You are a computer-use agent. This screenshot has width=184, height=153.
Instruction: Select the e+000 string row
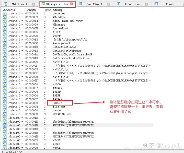coord(78,84)
